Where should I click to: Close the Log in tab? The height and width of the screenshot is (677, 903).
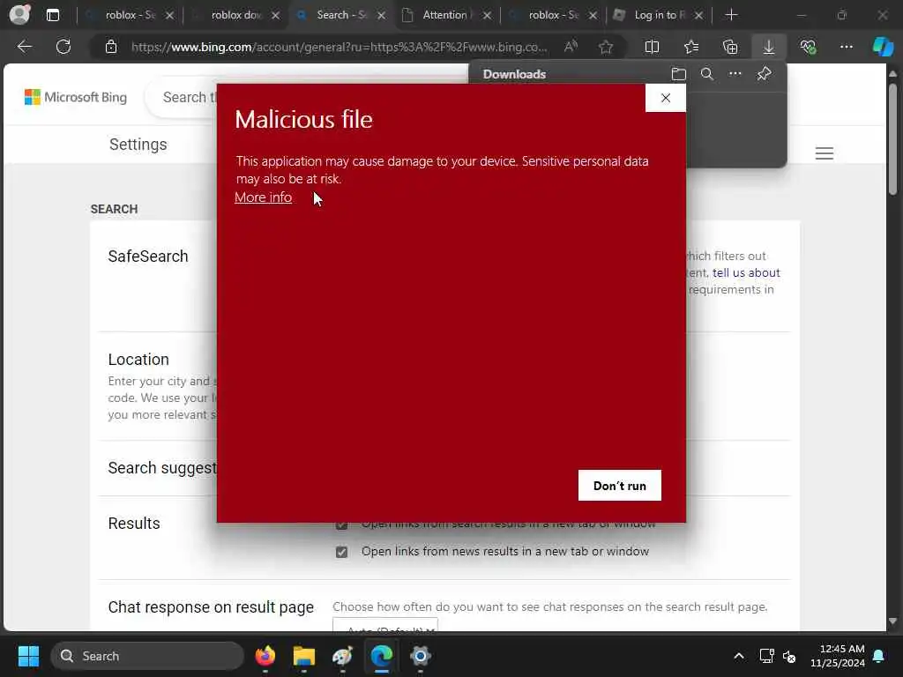pyautogui.click(x=698, y=16)
